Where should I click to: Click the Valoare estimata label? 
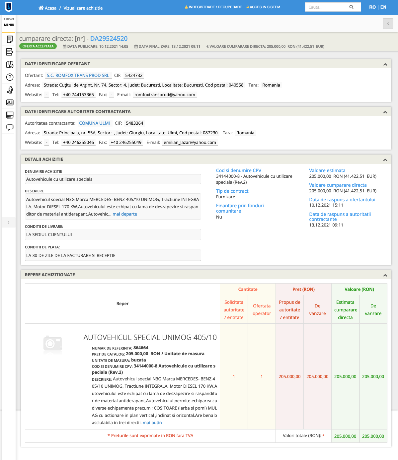tap(327, 170)
